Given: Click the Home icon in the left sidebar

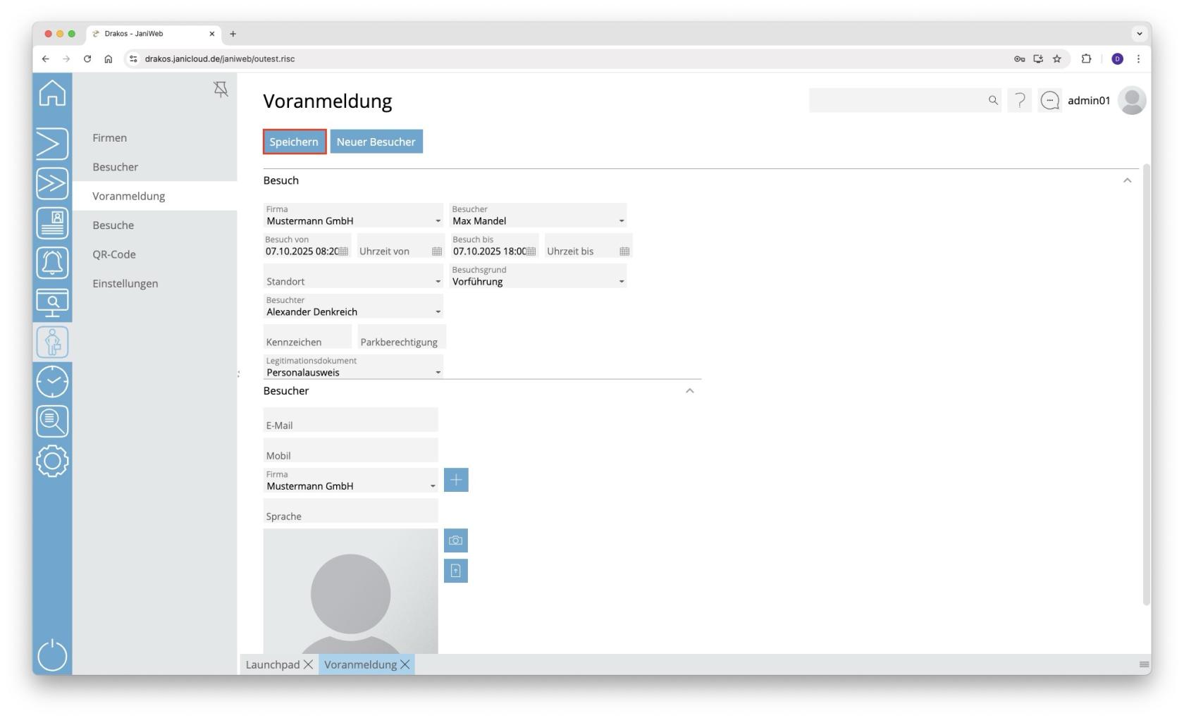Looking at the screenshot, I should [x=52, y=93].
